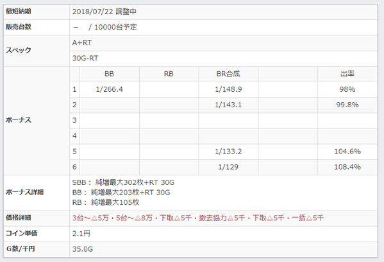Select the BR合成 value 1/133.2
This screenshot has height=262, width=384.
[x=228, y=152]
